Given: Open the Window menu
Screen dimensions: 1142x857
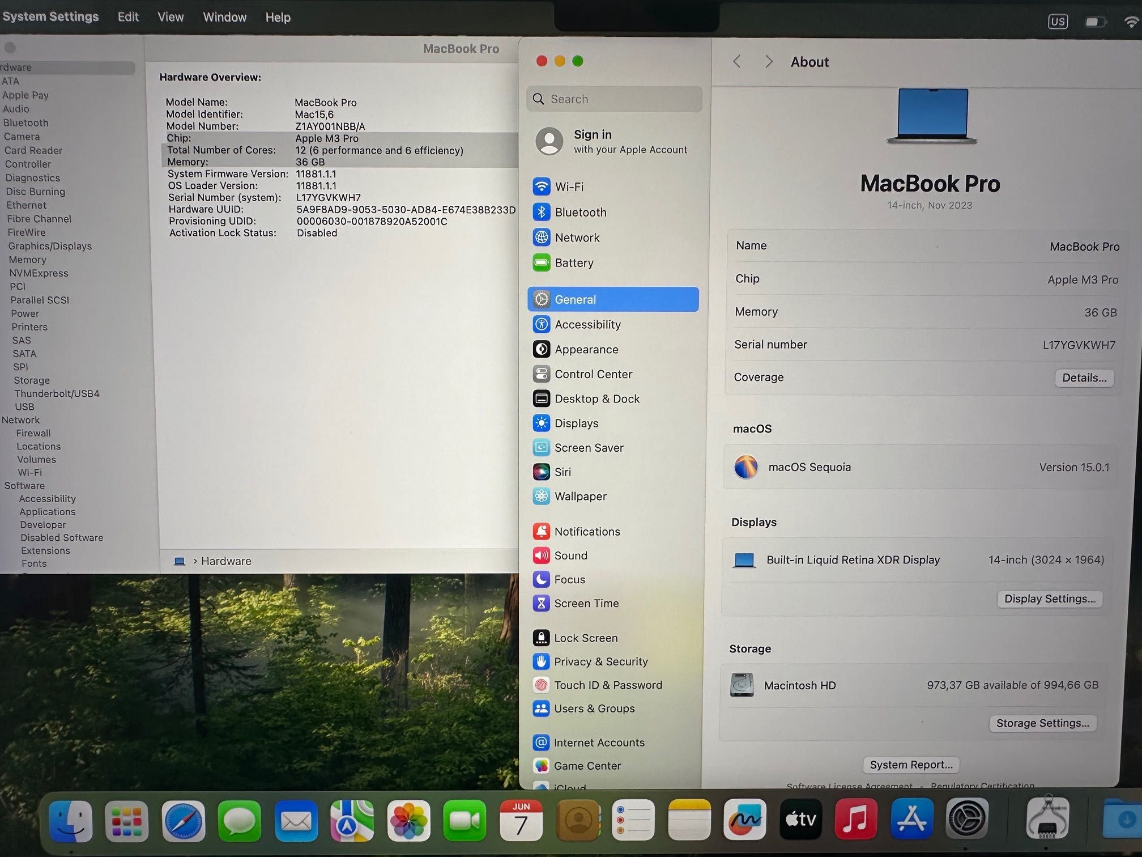Looking at the screenshot, I should (x=225, y=17).
